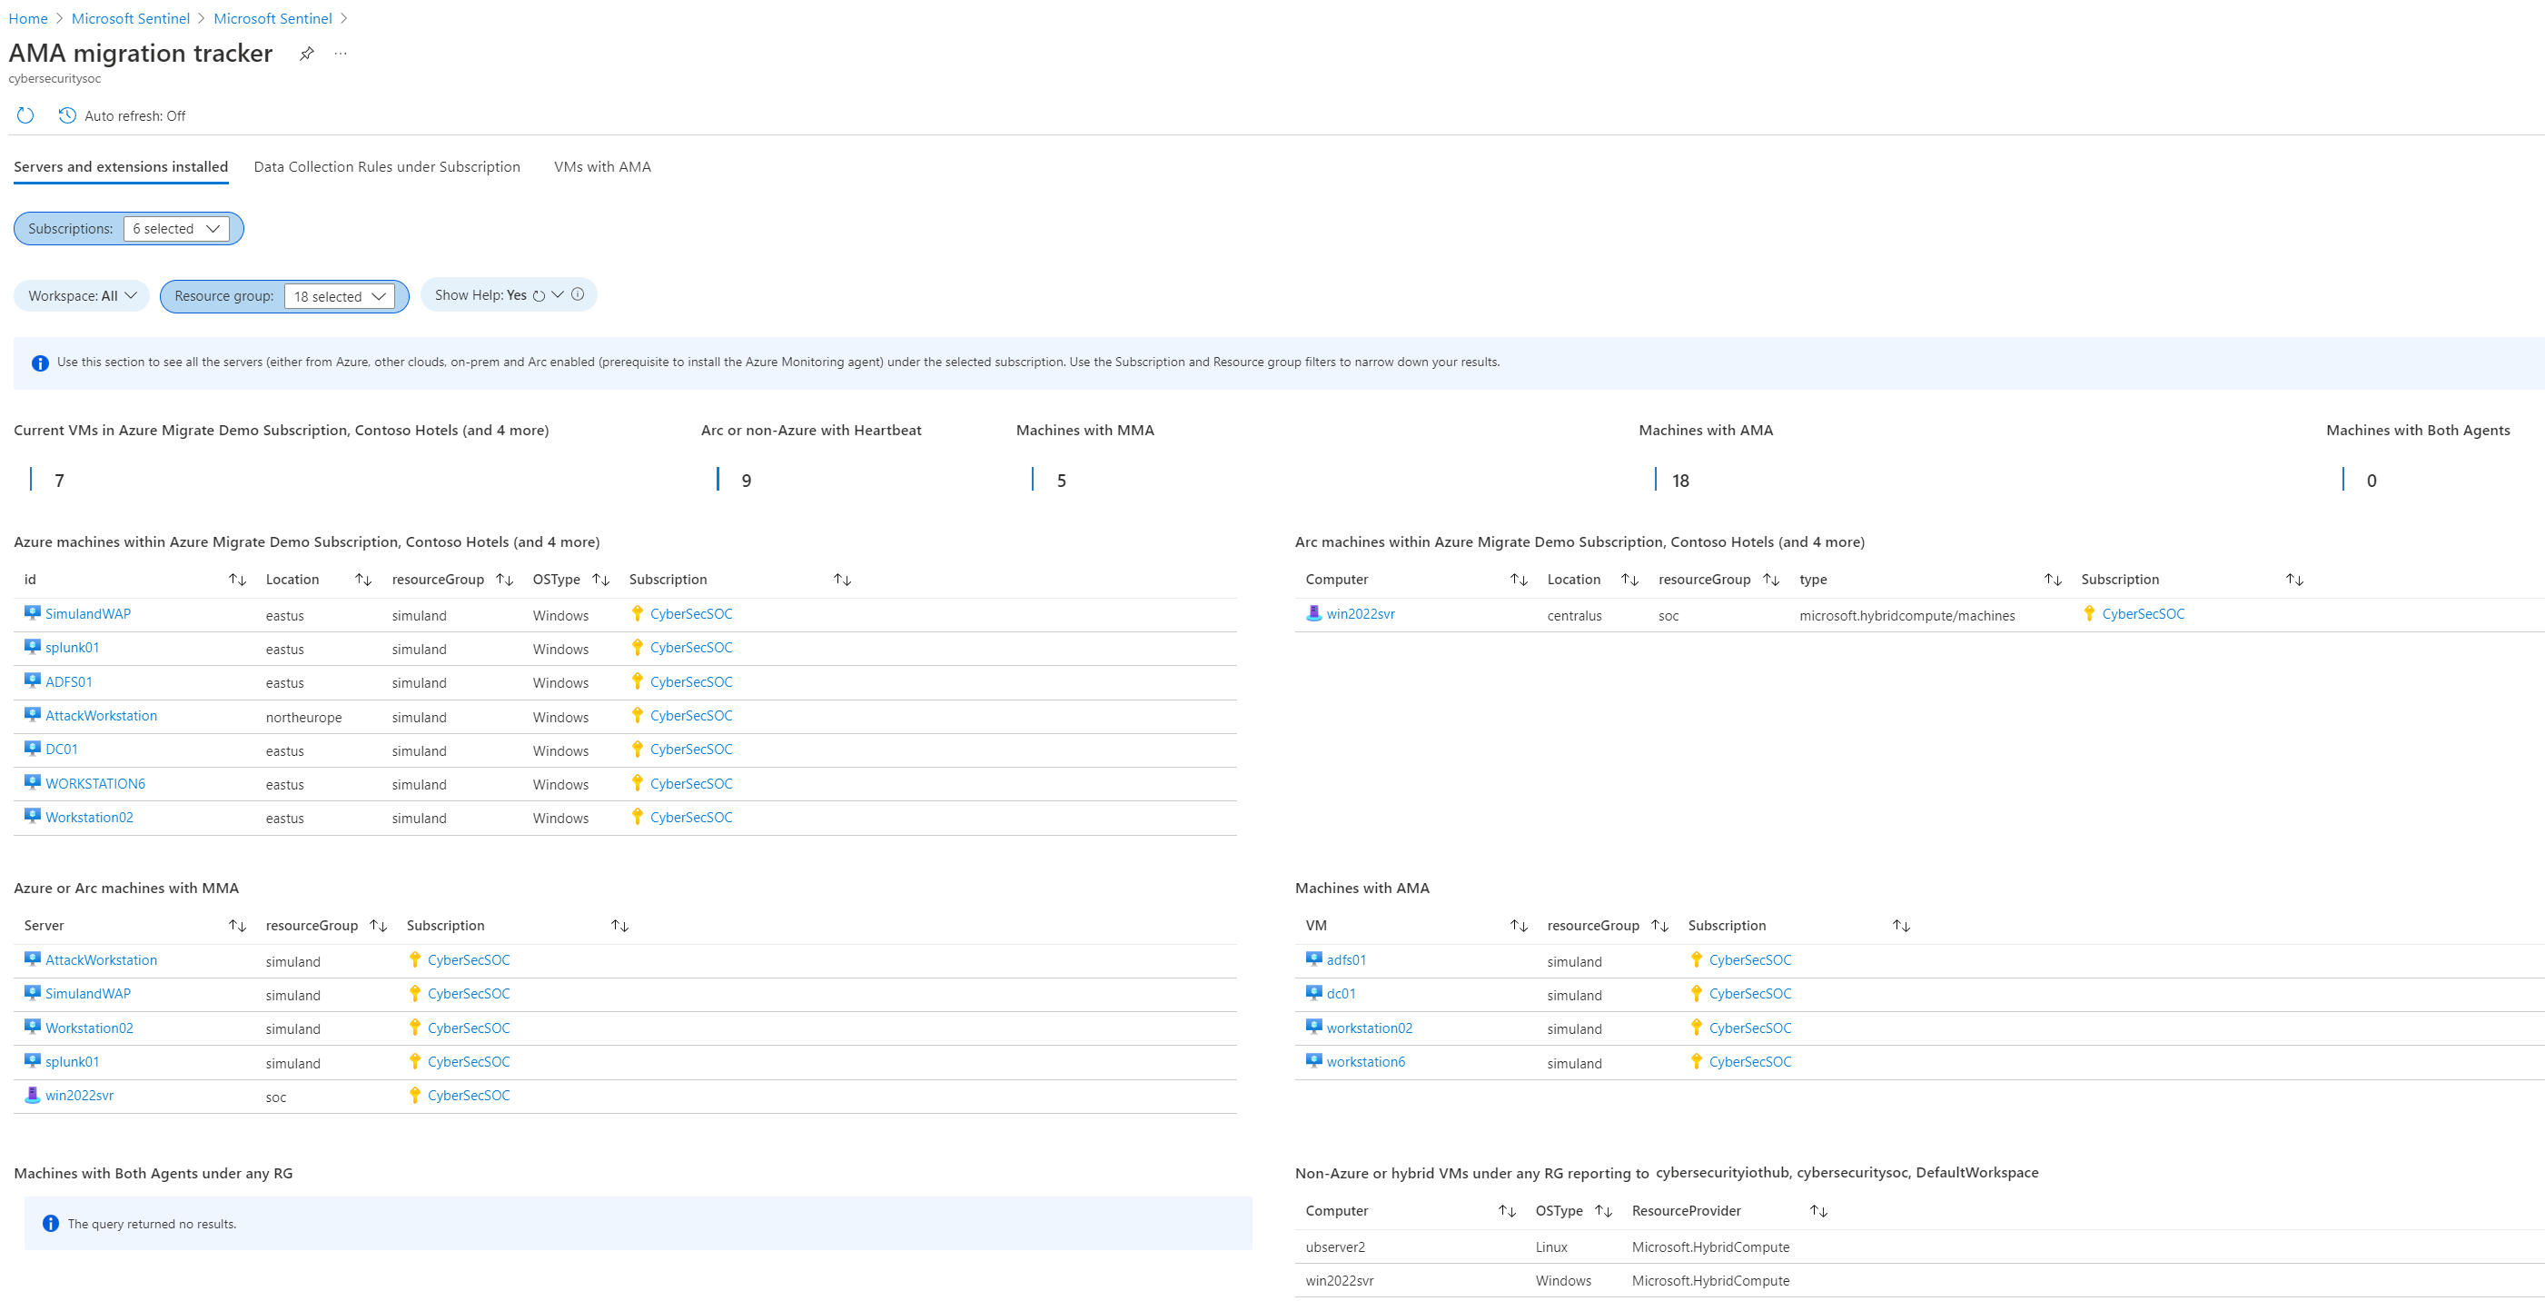Toggle the Show Help parameter
The height and width of the screenshot is (1301, 2545).
[557, 294]
